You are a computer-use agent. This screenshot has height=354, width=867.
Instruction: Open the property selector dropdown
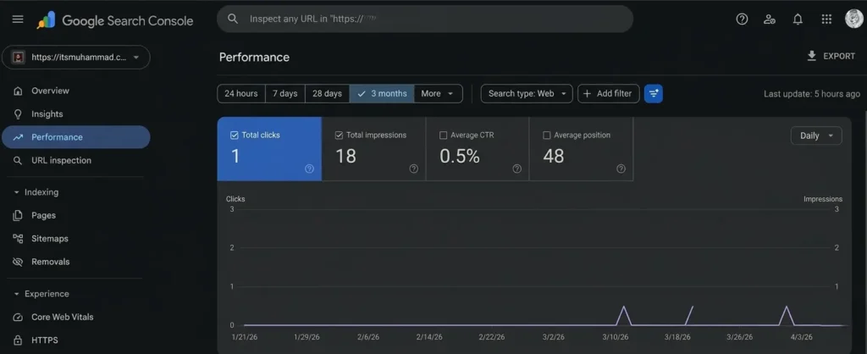[x=75, y=57]
